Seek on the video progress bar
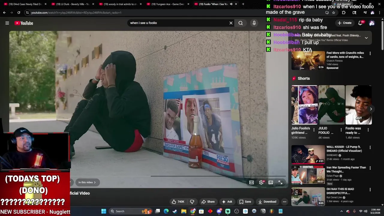384x216 pixels. [148, 176]
